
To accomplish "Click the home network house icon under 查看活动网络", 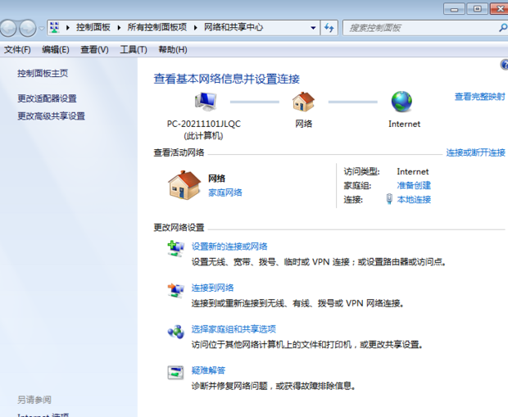I will 184,185.
